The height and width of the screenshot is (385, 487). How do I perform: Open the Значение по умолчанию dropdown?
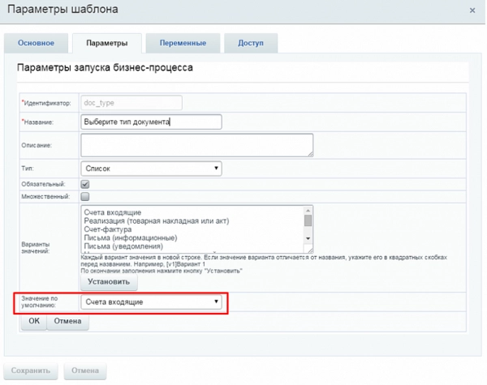(x=151, y=302)
